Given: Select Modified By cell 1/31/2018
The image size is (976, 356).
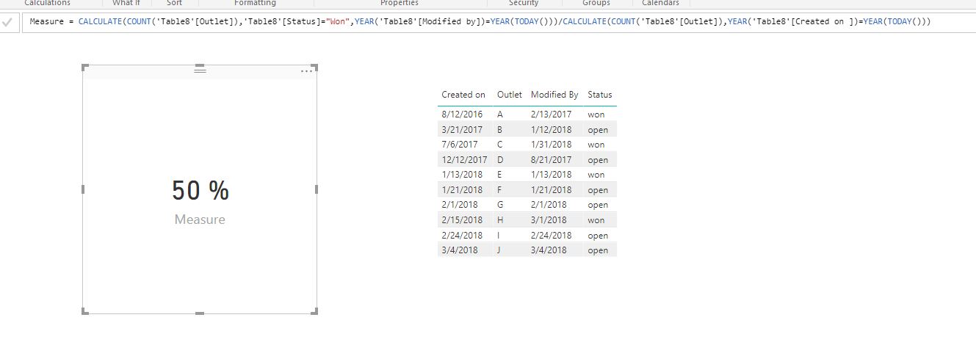Looking at the screenshot, I should [x=551, y=145].
